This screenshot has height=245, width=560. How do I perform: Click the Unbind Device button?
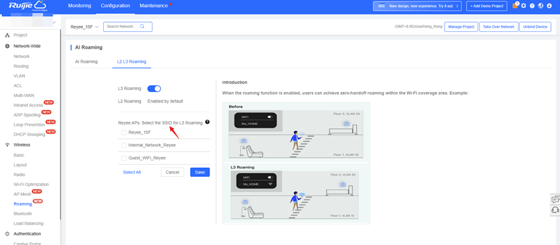[x=535, y=27]
